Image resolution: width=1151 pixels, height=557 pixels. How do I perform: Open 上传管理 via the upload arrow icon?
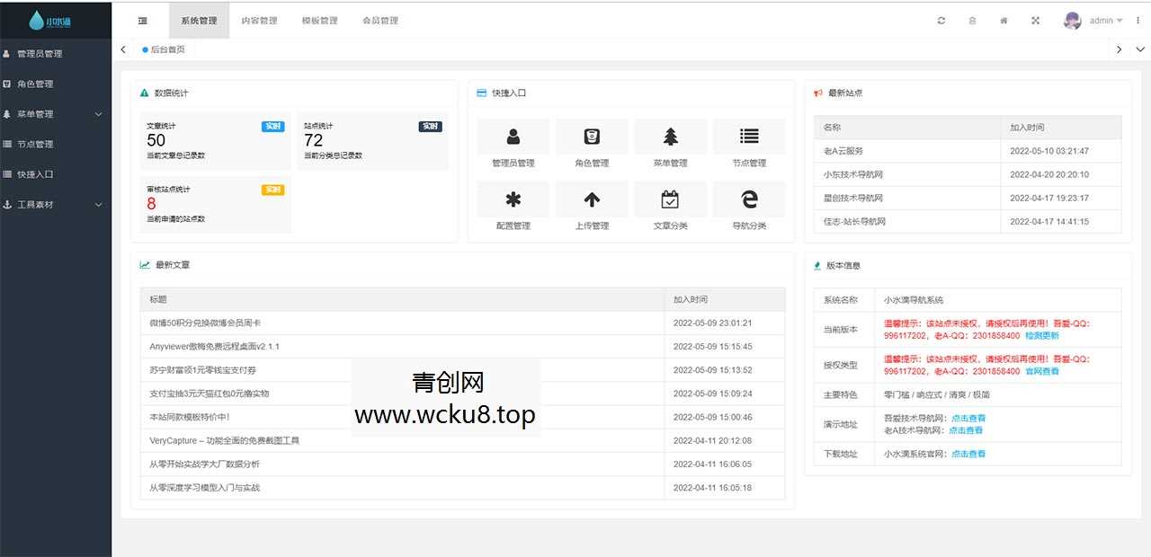[592, 199]
